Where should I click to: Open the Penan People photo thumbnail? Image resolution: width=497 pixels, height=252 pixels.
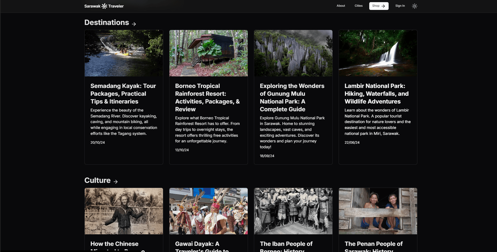click(378, 211)
